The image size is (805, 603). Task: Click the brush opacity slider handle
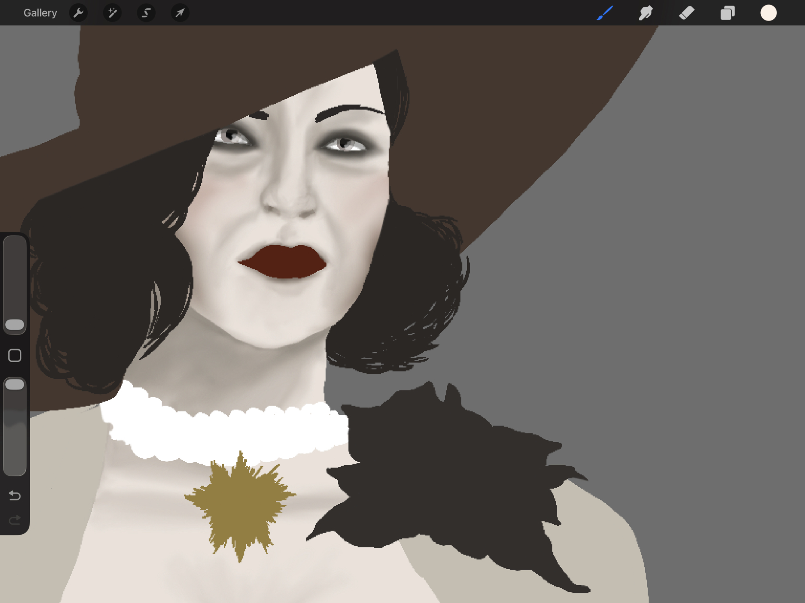(x=15, y=385)
